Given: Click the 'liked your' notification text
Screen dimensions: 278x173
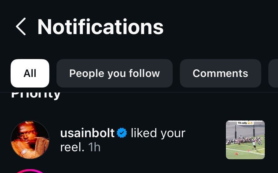Looking at the screenshot, I should [x=158, y=133].
